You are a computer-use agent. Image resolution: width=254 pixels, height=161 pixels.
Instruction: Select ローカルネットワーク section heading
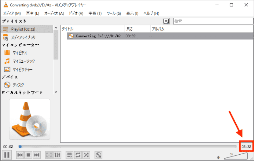tap(22, 92)
